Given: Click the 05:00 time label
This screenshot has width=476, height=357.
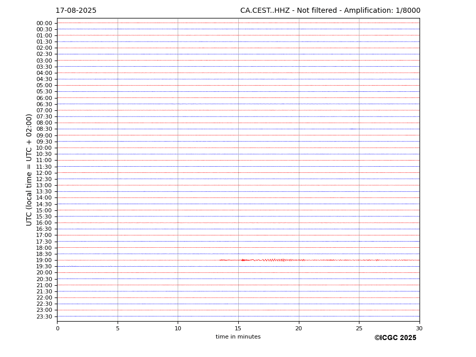Looking at the screenshot, I should (44, 86).
